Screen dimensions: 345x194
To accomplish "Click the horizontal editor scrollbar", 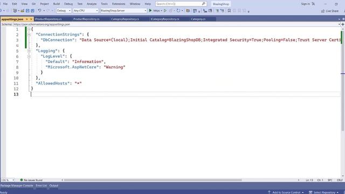I will (x=153, y=180).
